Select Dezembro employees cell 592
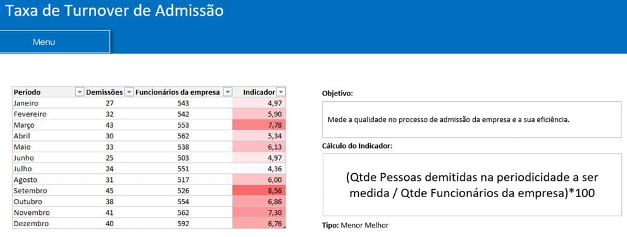Screen dimensions: 627x237 (183, 223)
